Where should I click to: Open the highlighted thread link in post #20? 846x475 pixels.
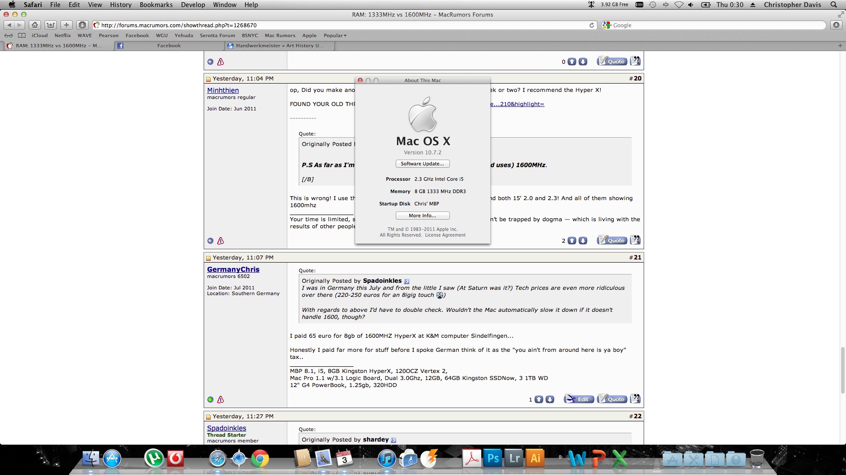pos(517,104)
